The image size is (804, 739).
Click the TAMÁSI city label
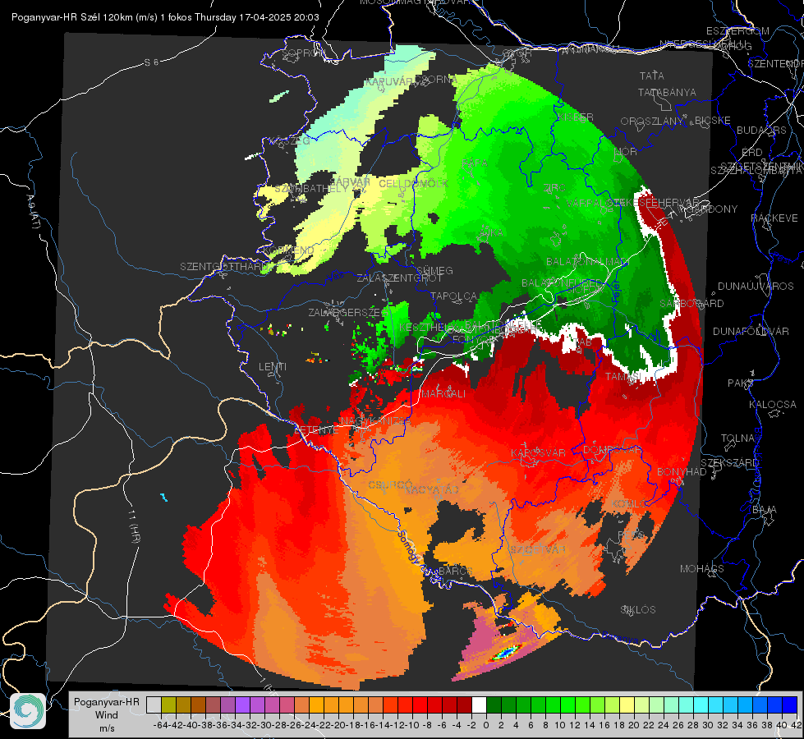point(623,377)
